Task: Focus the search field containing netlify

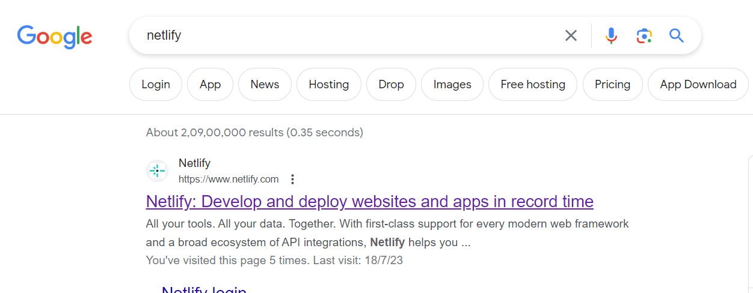Action: 349,36
